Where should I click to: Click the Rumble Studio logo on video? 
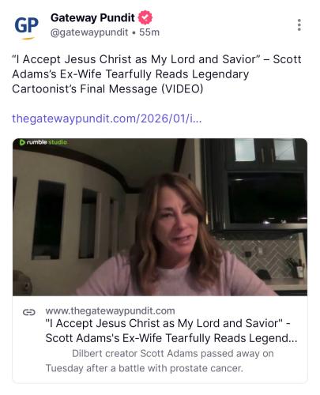[43, 142]
